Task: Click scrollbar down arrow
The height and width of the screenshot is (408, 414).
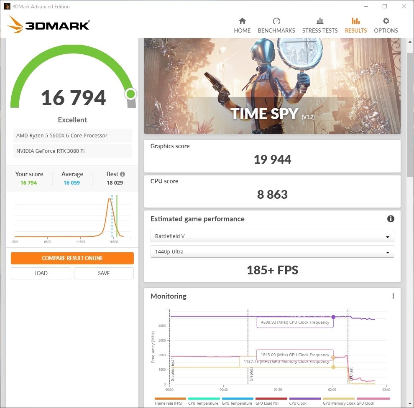Action: tap(410, 404)
